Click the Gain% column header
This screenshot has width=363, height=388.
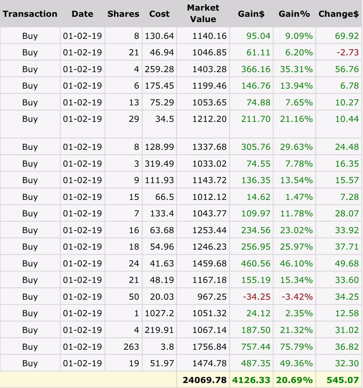click(x=294, y=14)
